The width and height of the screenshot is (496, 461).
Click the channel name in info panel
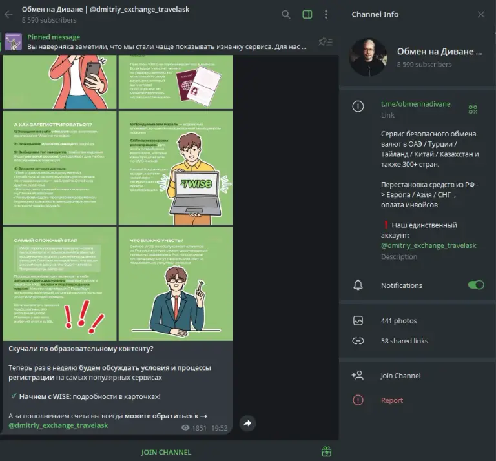439,51
